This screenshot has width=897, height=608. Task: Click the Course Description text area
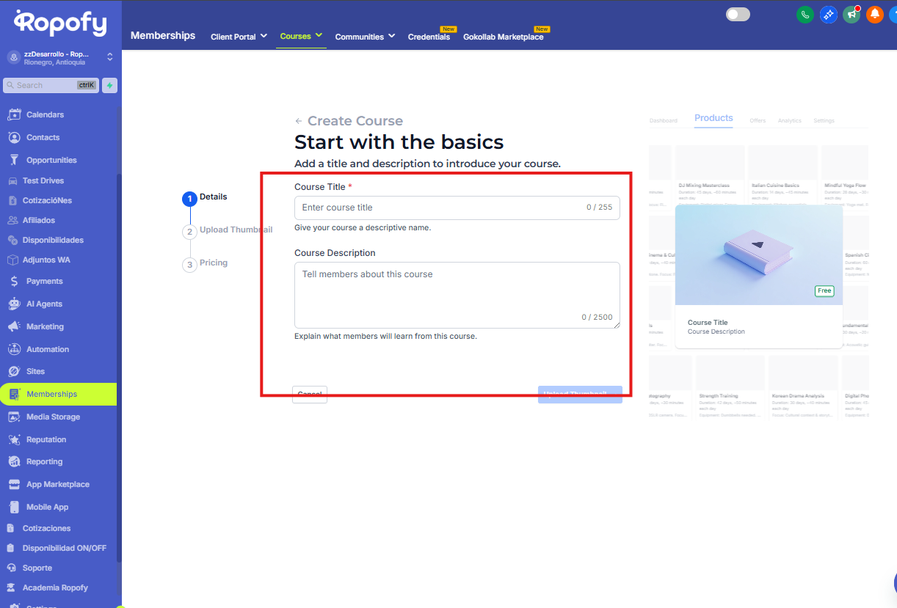point(457,295)
